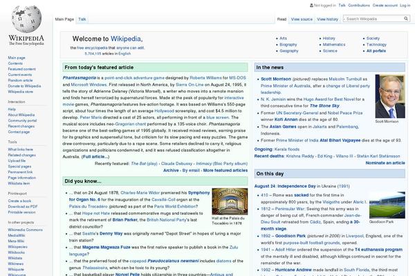Screen dimensions: 415x276
Task: Open the Geography portal link
Action: pos(289,50)
